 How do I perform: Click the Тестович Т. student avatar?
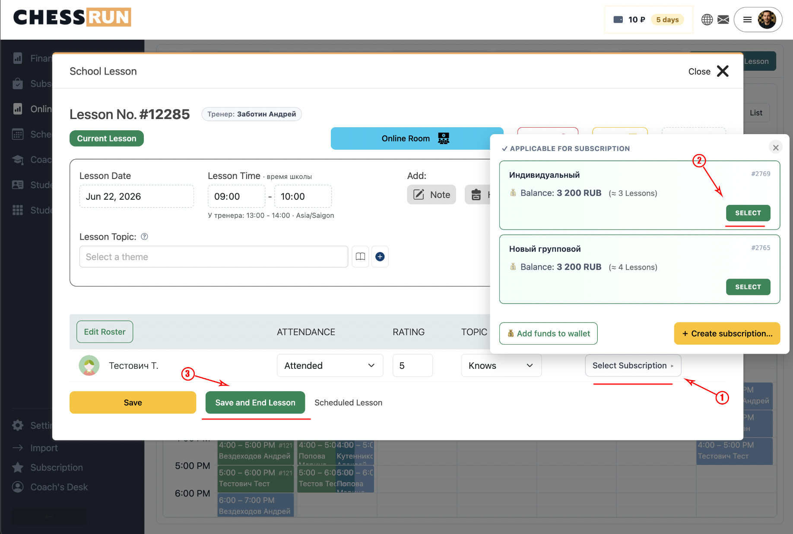coord(89,365)
